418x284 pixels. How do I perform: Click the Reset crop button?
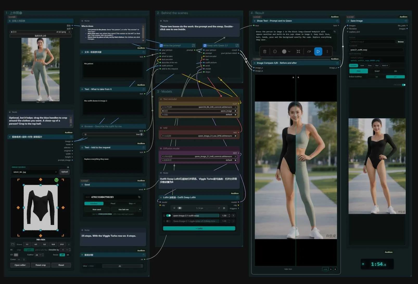click(x=41, y=265)
